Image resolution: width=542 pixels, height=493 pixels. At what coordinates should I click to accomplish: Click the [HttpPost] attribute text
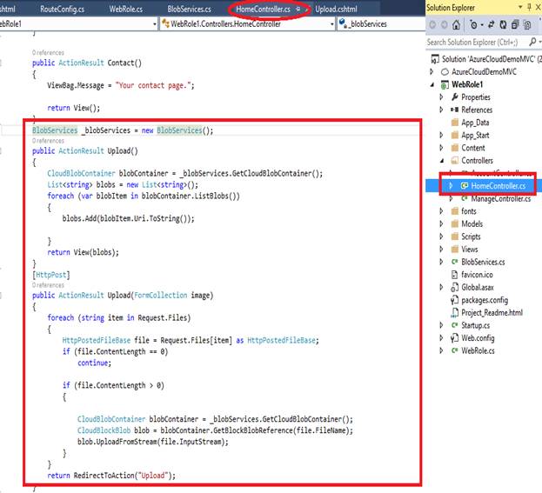pos(51,275)
